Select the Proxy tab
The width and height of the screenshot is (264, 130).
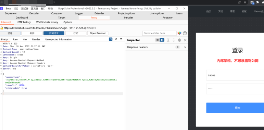[94, 18]
